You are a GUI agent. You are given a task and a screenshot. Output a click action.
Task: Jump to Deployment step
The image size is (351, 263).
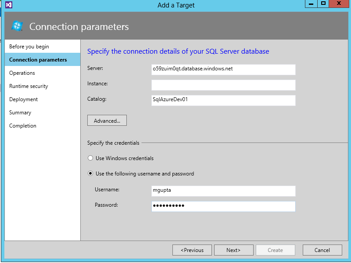pyautogui.click(x=43, y=99)
